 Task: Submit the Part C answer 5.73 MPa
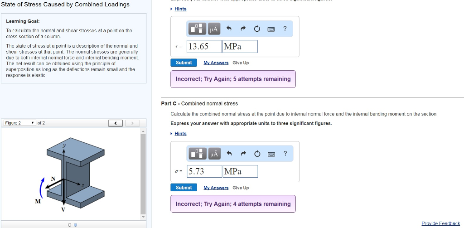tap(184, 188)
